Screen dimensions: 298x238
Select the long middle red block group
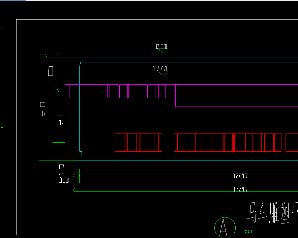pos(228,143)
